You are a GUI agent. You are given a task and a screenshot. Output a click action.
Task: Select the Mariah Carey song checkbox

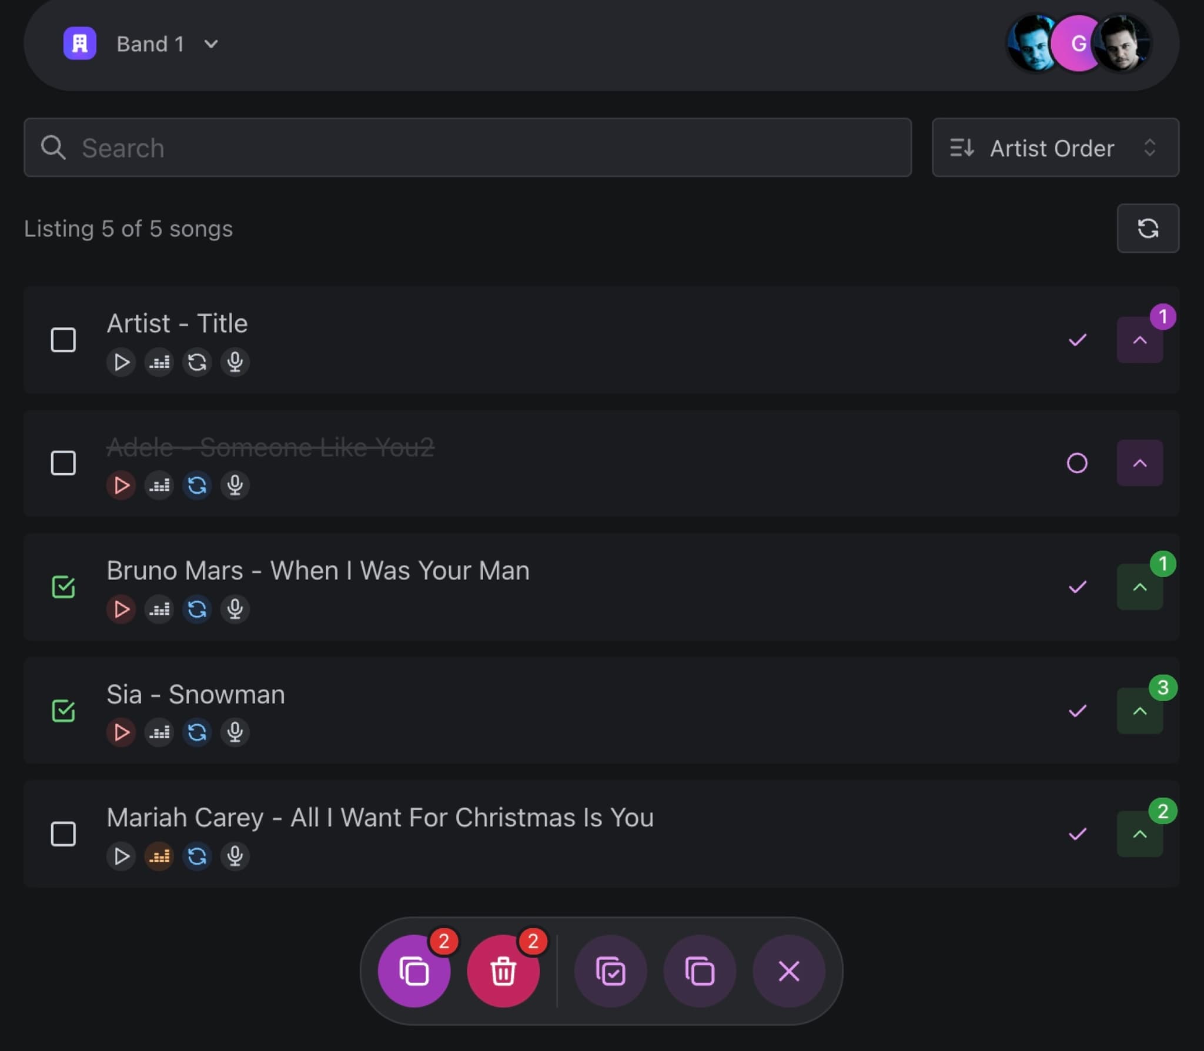[x=63, y=834]
